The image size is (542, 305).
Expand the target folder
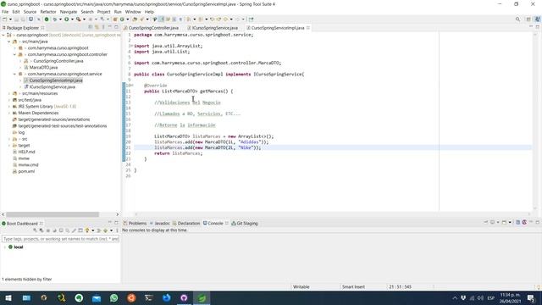click(x=9, y=146)
